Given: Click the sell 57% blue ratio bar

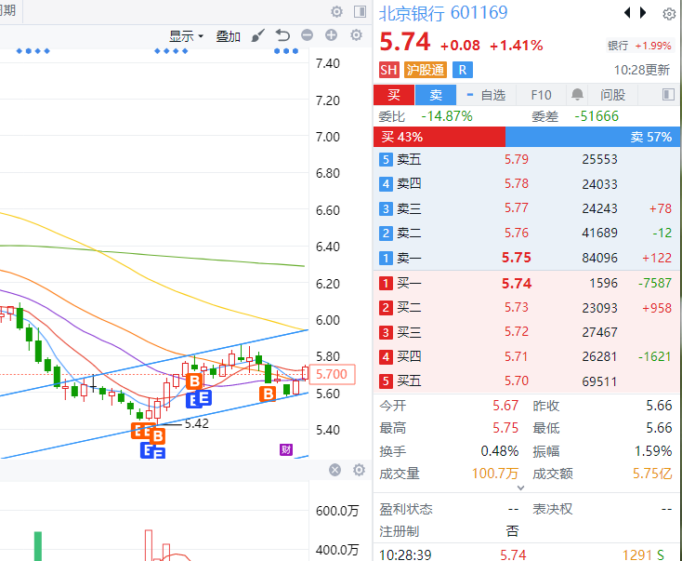Looking at the screenshot, I should tap(593, 137).
